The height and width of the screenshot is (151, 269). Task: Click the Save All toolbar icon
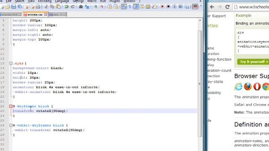[20, 7]
